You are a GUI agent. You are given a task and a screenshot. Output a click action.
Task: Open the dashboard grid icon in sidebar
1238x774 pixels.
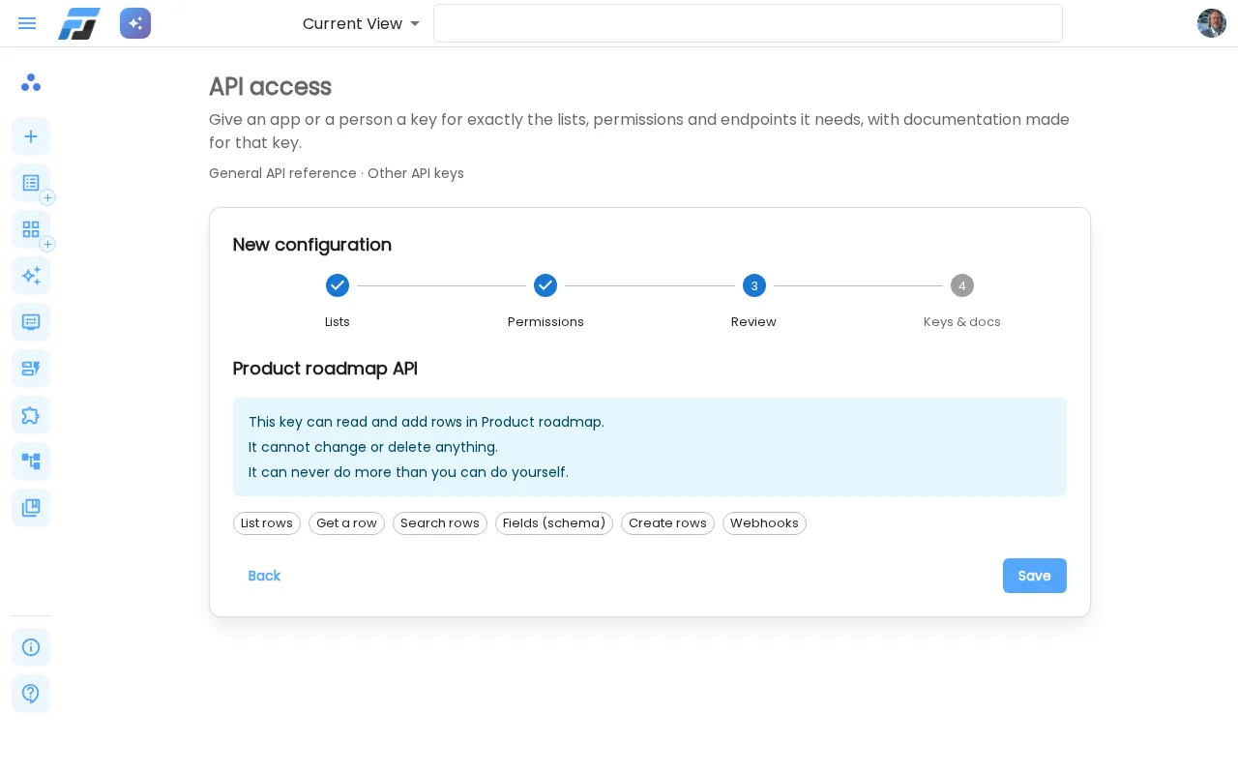point(31,229)
